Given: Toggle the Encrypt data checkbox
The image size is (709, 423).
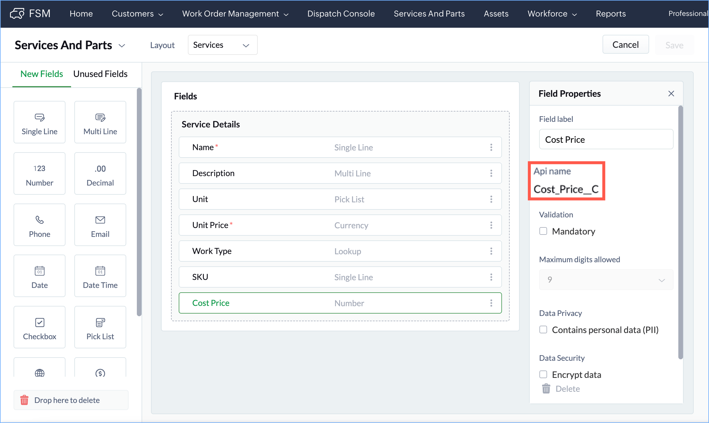Looking at the screenshot, I should [x=543, y=374].
